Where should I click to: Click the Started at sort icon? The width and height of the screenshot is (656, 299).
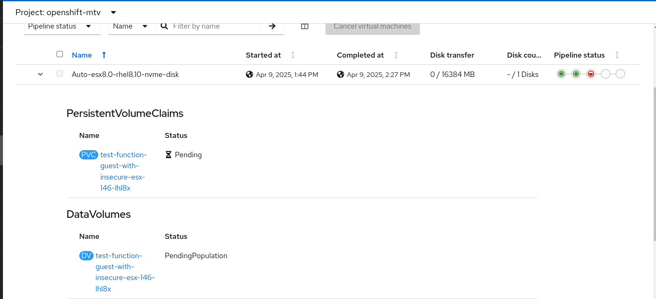tap(293, 55)
